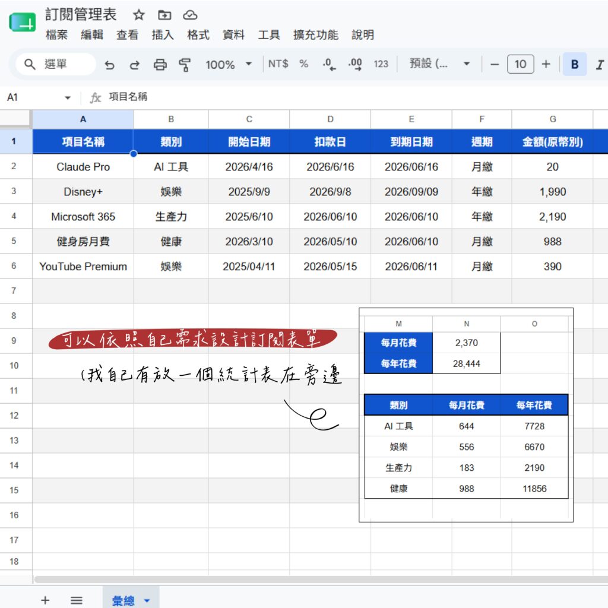608x608 pixels.
Task: Check the cloud save status icon
Action: (190, 15)
